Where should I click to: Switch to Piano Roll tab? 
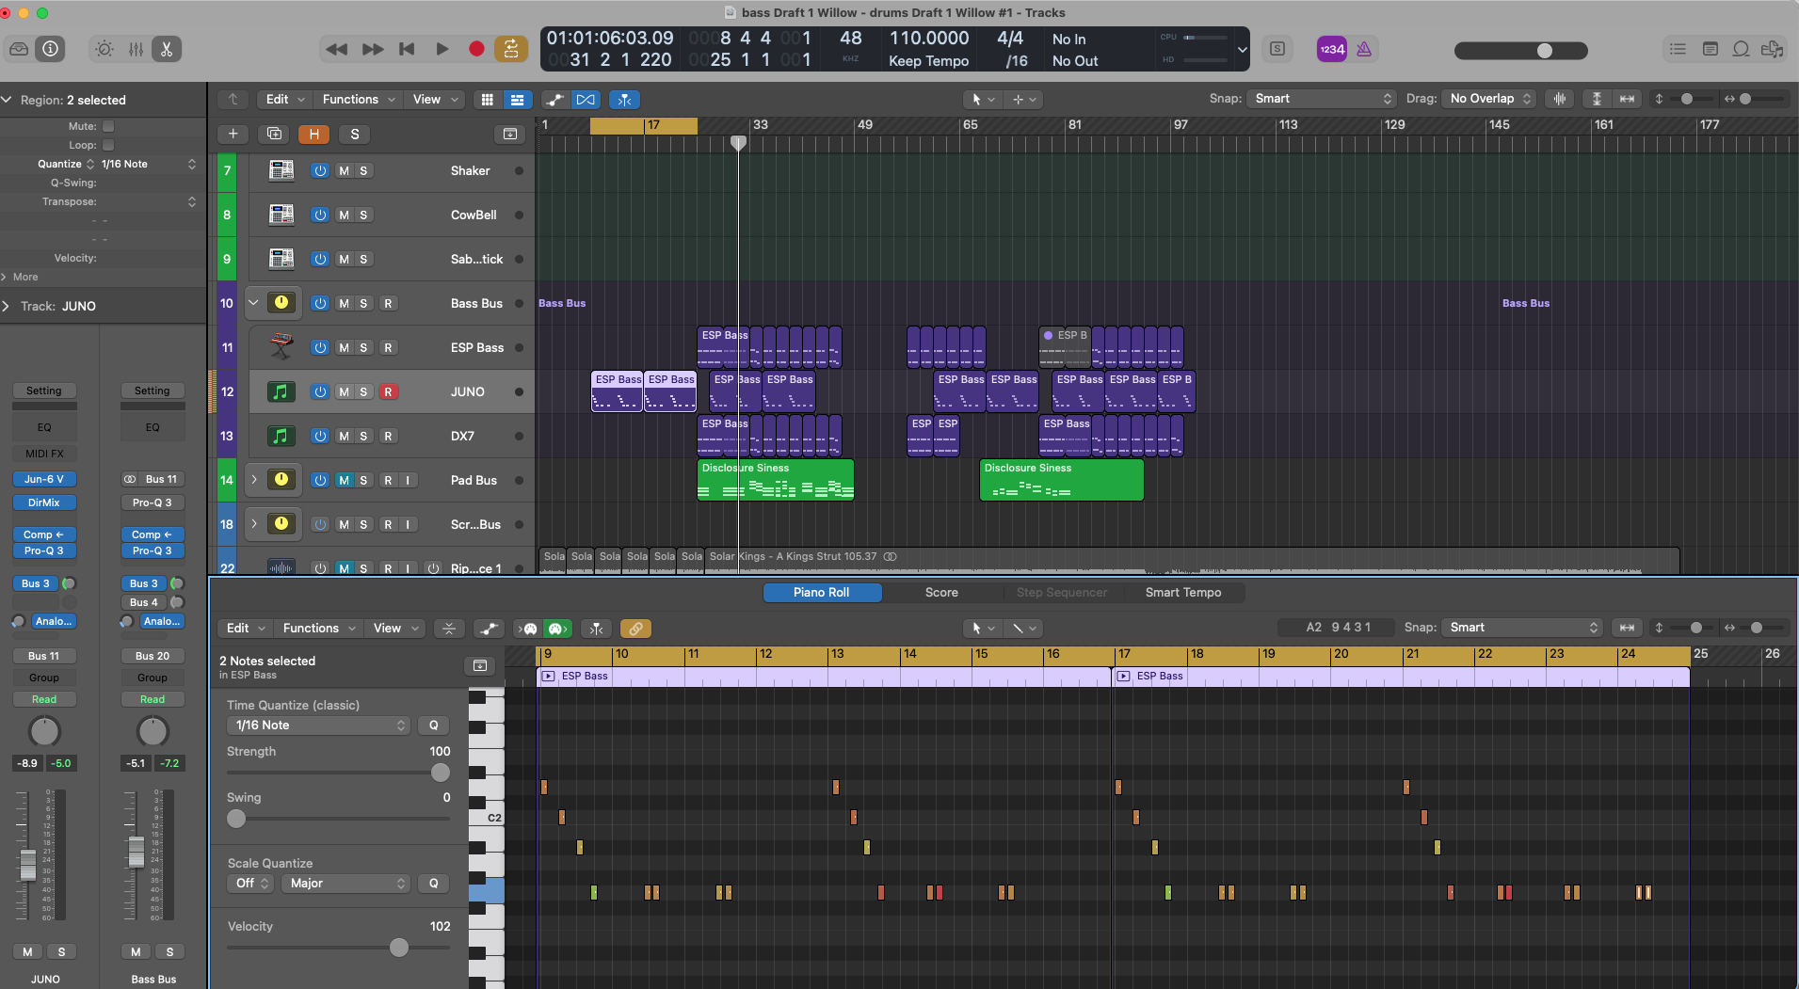click(822, 592)
